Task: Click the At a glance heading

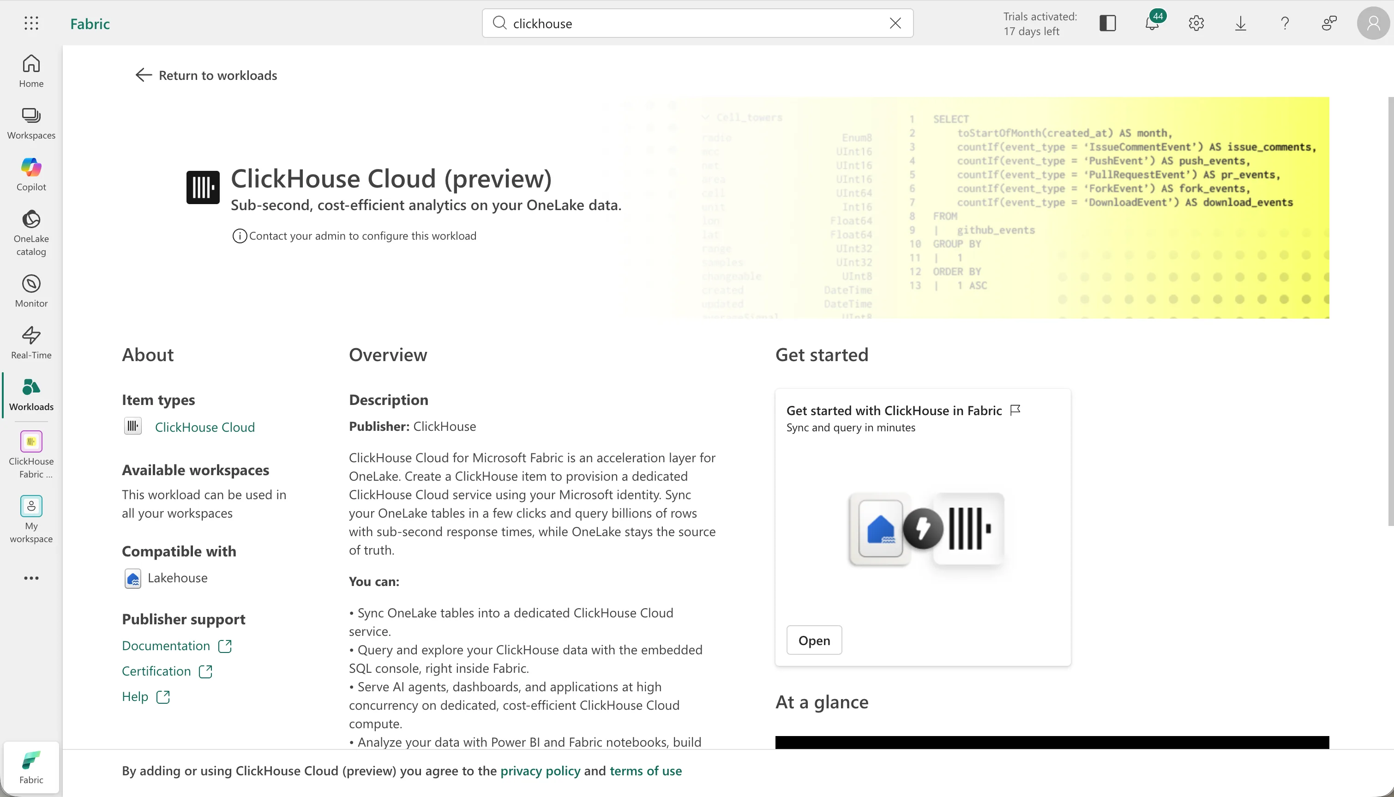Action: point(822,702)
